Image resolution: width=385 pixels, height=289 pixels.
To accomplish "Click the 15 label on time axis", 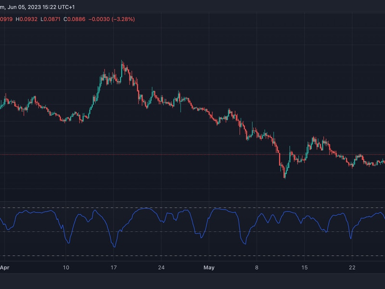I will (305, 268).
